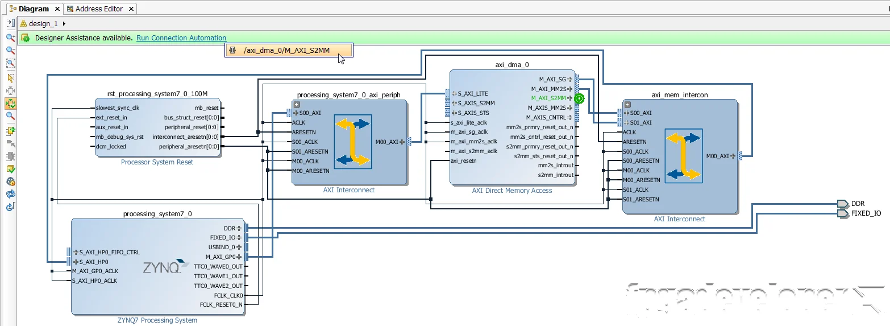Expand the S_AXIS_S2MM interface pin
Image resolution: width=890 pixels, height=326 pixels.
[x=454, y=103]
